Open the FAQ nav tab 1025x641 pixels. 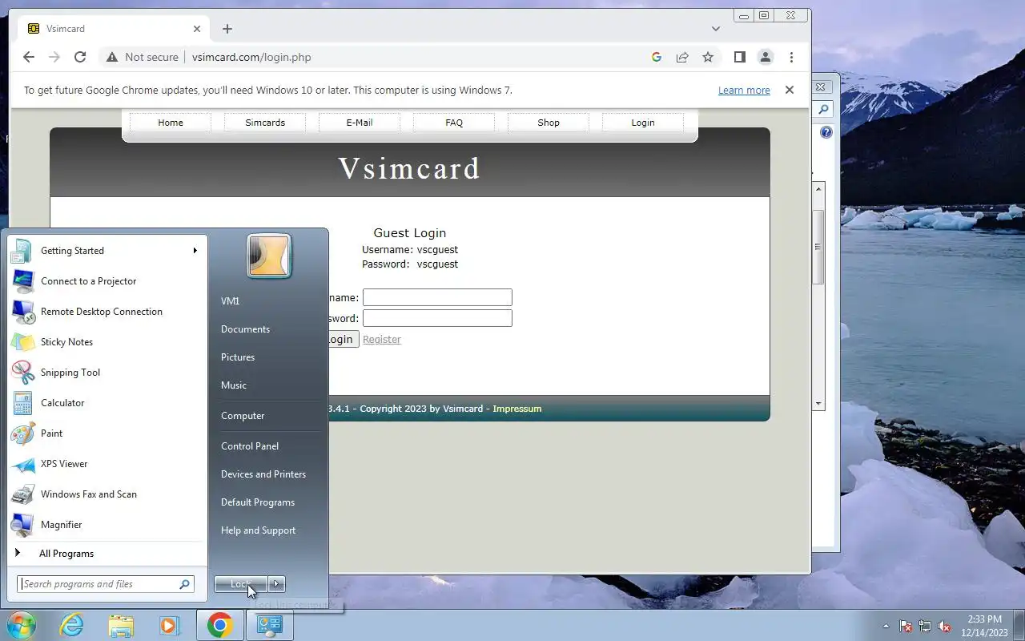click(x=454, y=123)
